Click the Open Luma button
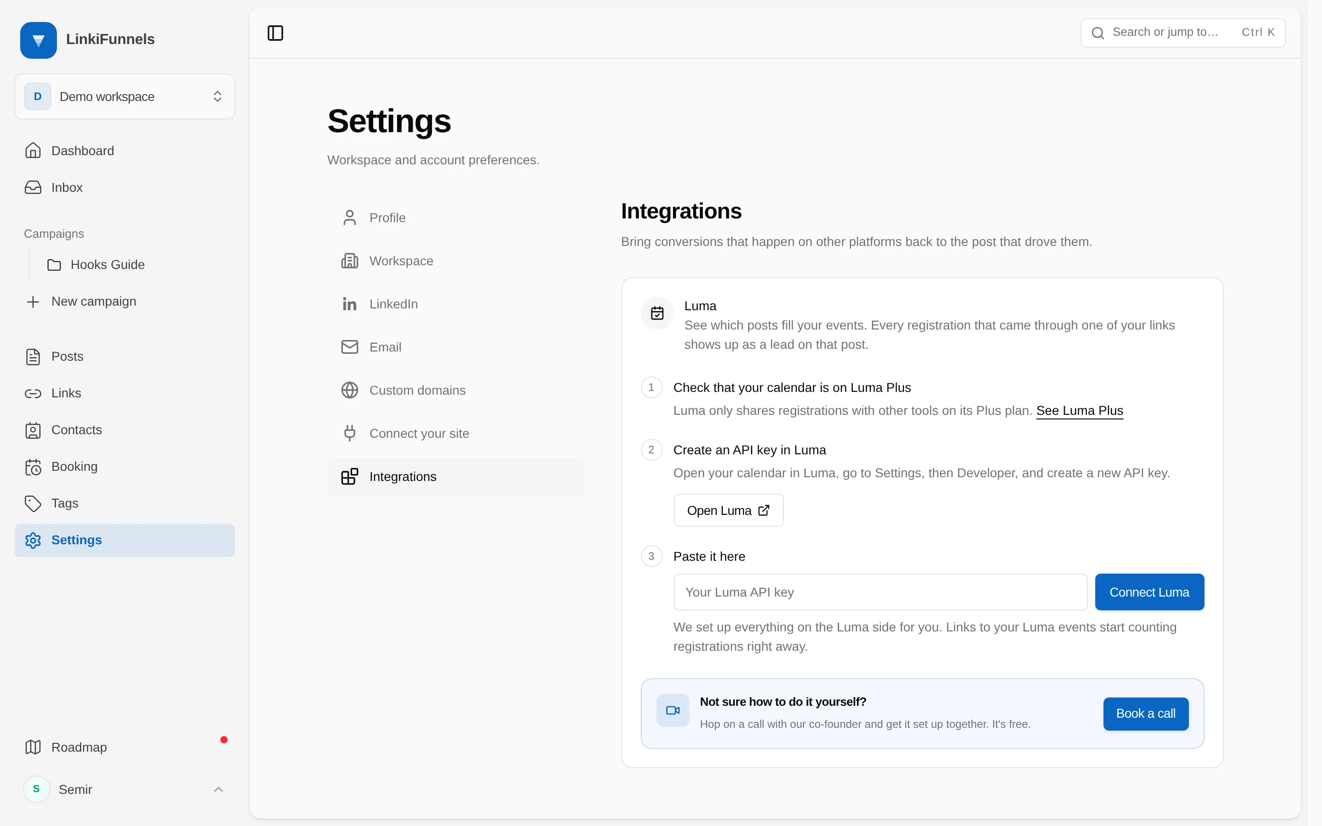This screenshot has height=826, width=1322. coord(728,510)
